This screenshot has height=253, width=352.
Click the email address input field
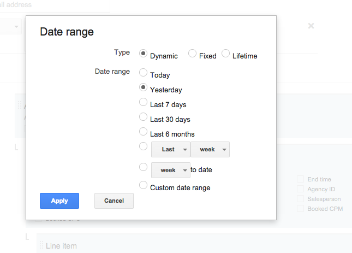coord(55,5)
